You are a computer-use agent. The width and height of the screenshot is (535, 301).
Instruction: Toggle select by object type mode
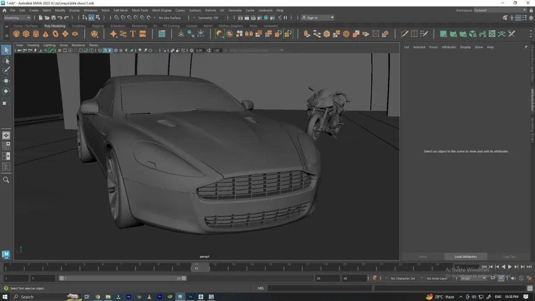click(x=91, y=18)
